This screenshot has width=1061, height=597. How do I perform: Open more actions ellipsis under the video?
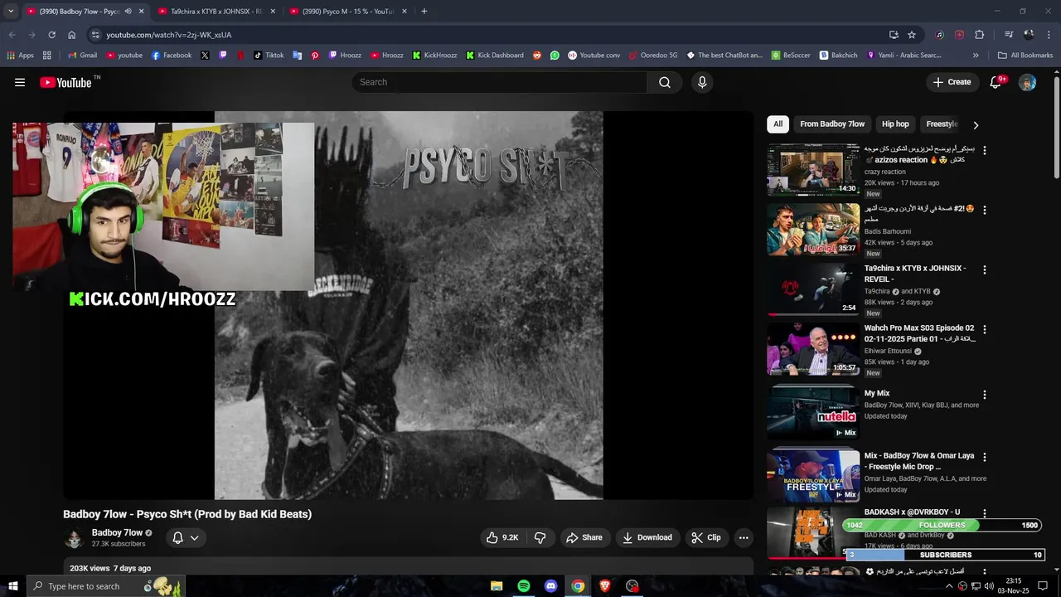click(744, 537)
